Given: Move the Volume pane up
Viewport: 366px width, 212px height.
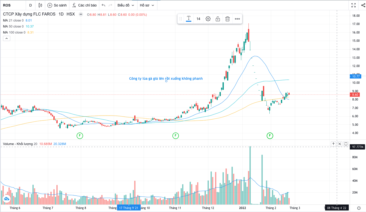Looking at the screenshot, I should click(334, 144).
